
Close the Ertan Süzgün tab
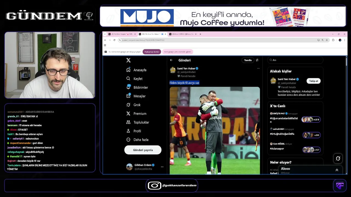pos(135,34)
